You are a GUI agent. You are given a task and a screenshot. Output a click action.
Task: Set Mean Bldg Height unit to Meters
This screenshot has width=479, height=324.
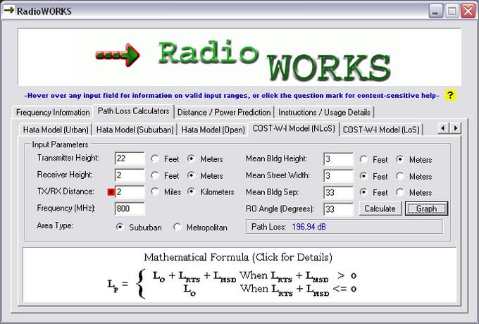[x=414, y=159]
